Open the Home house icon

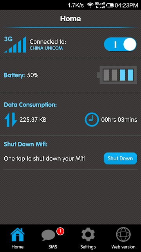pyautogui.click(x=17, y=235)
